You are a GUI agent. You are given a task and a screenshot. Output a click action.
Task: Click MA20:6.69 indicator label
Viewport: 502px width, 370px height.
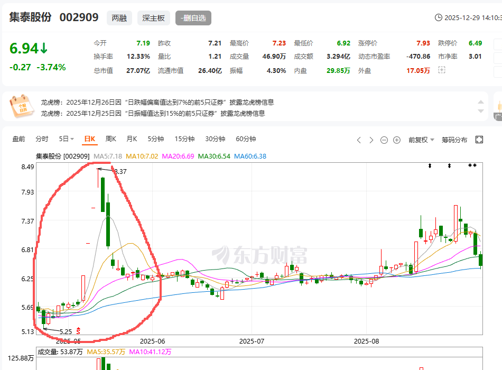tap(178, 156)
